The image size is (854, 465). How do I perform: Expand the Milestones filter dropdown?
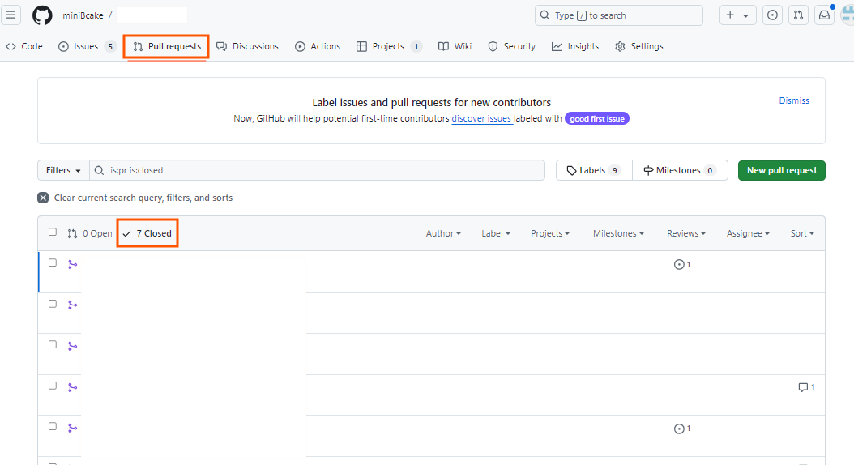(x=618, y=233)
